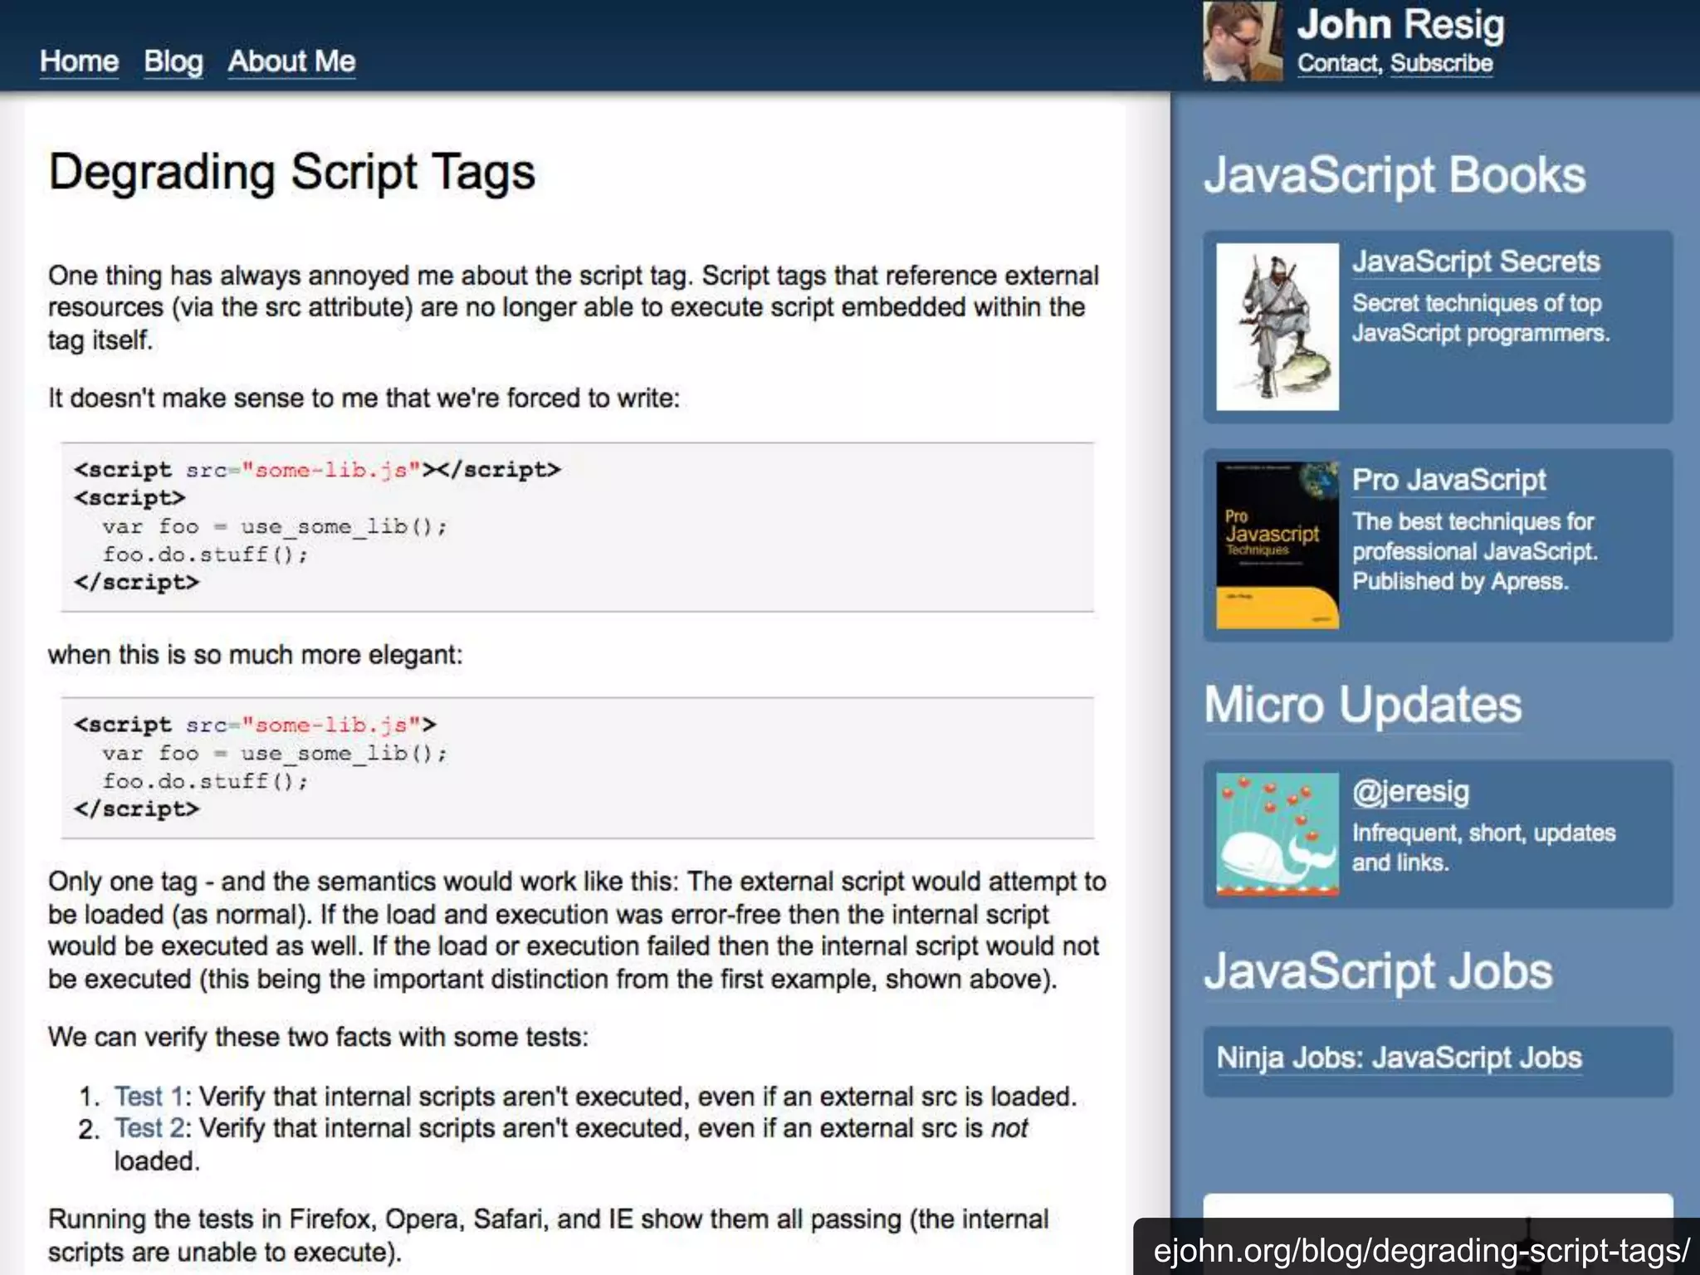Open the Test 1 link
Screen dimensions: 1700x1275
tap(149, 1097)
